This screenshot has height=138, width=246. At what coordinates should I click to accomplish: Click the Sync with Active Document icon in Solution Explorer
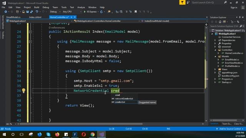[238, 22]
